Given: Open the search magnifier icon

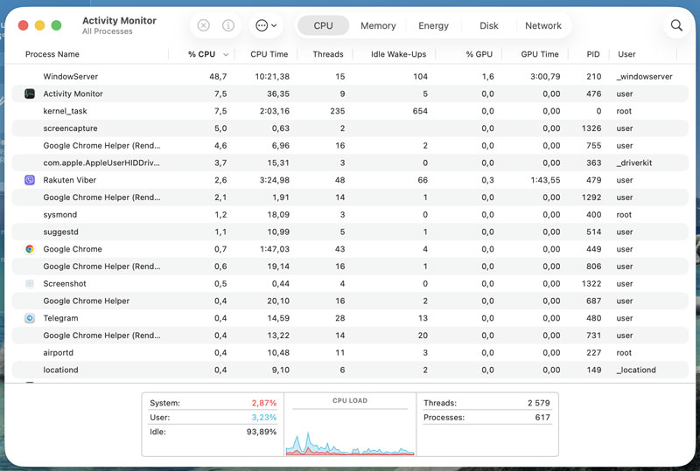Looking at the screenshot, I should pyautogui.click(x=676, y=25).
